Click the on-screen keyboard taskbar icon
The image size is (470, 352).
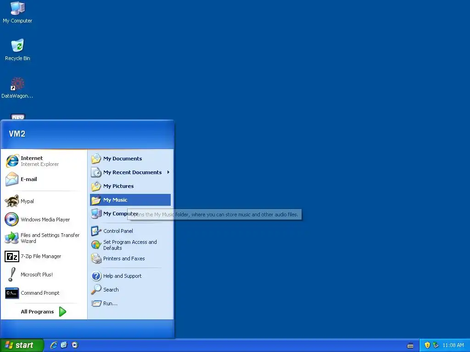point(410,346)
